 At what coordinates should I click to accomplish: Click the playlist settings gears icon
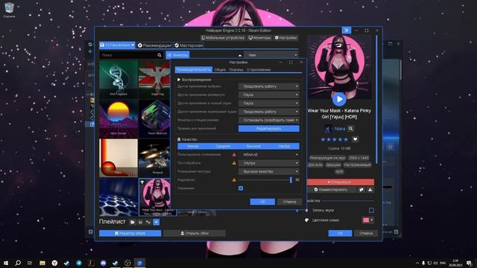[148, 222]
